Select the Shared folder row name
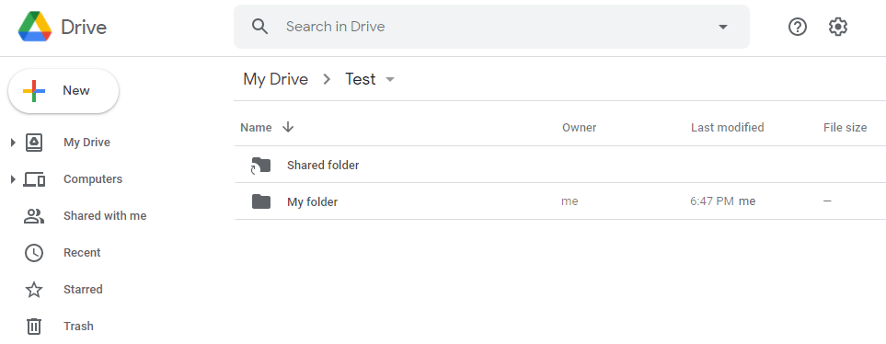This screenshot has height=344, width=886. pos(323,165)
